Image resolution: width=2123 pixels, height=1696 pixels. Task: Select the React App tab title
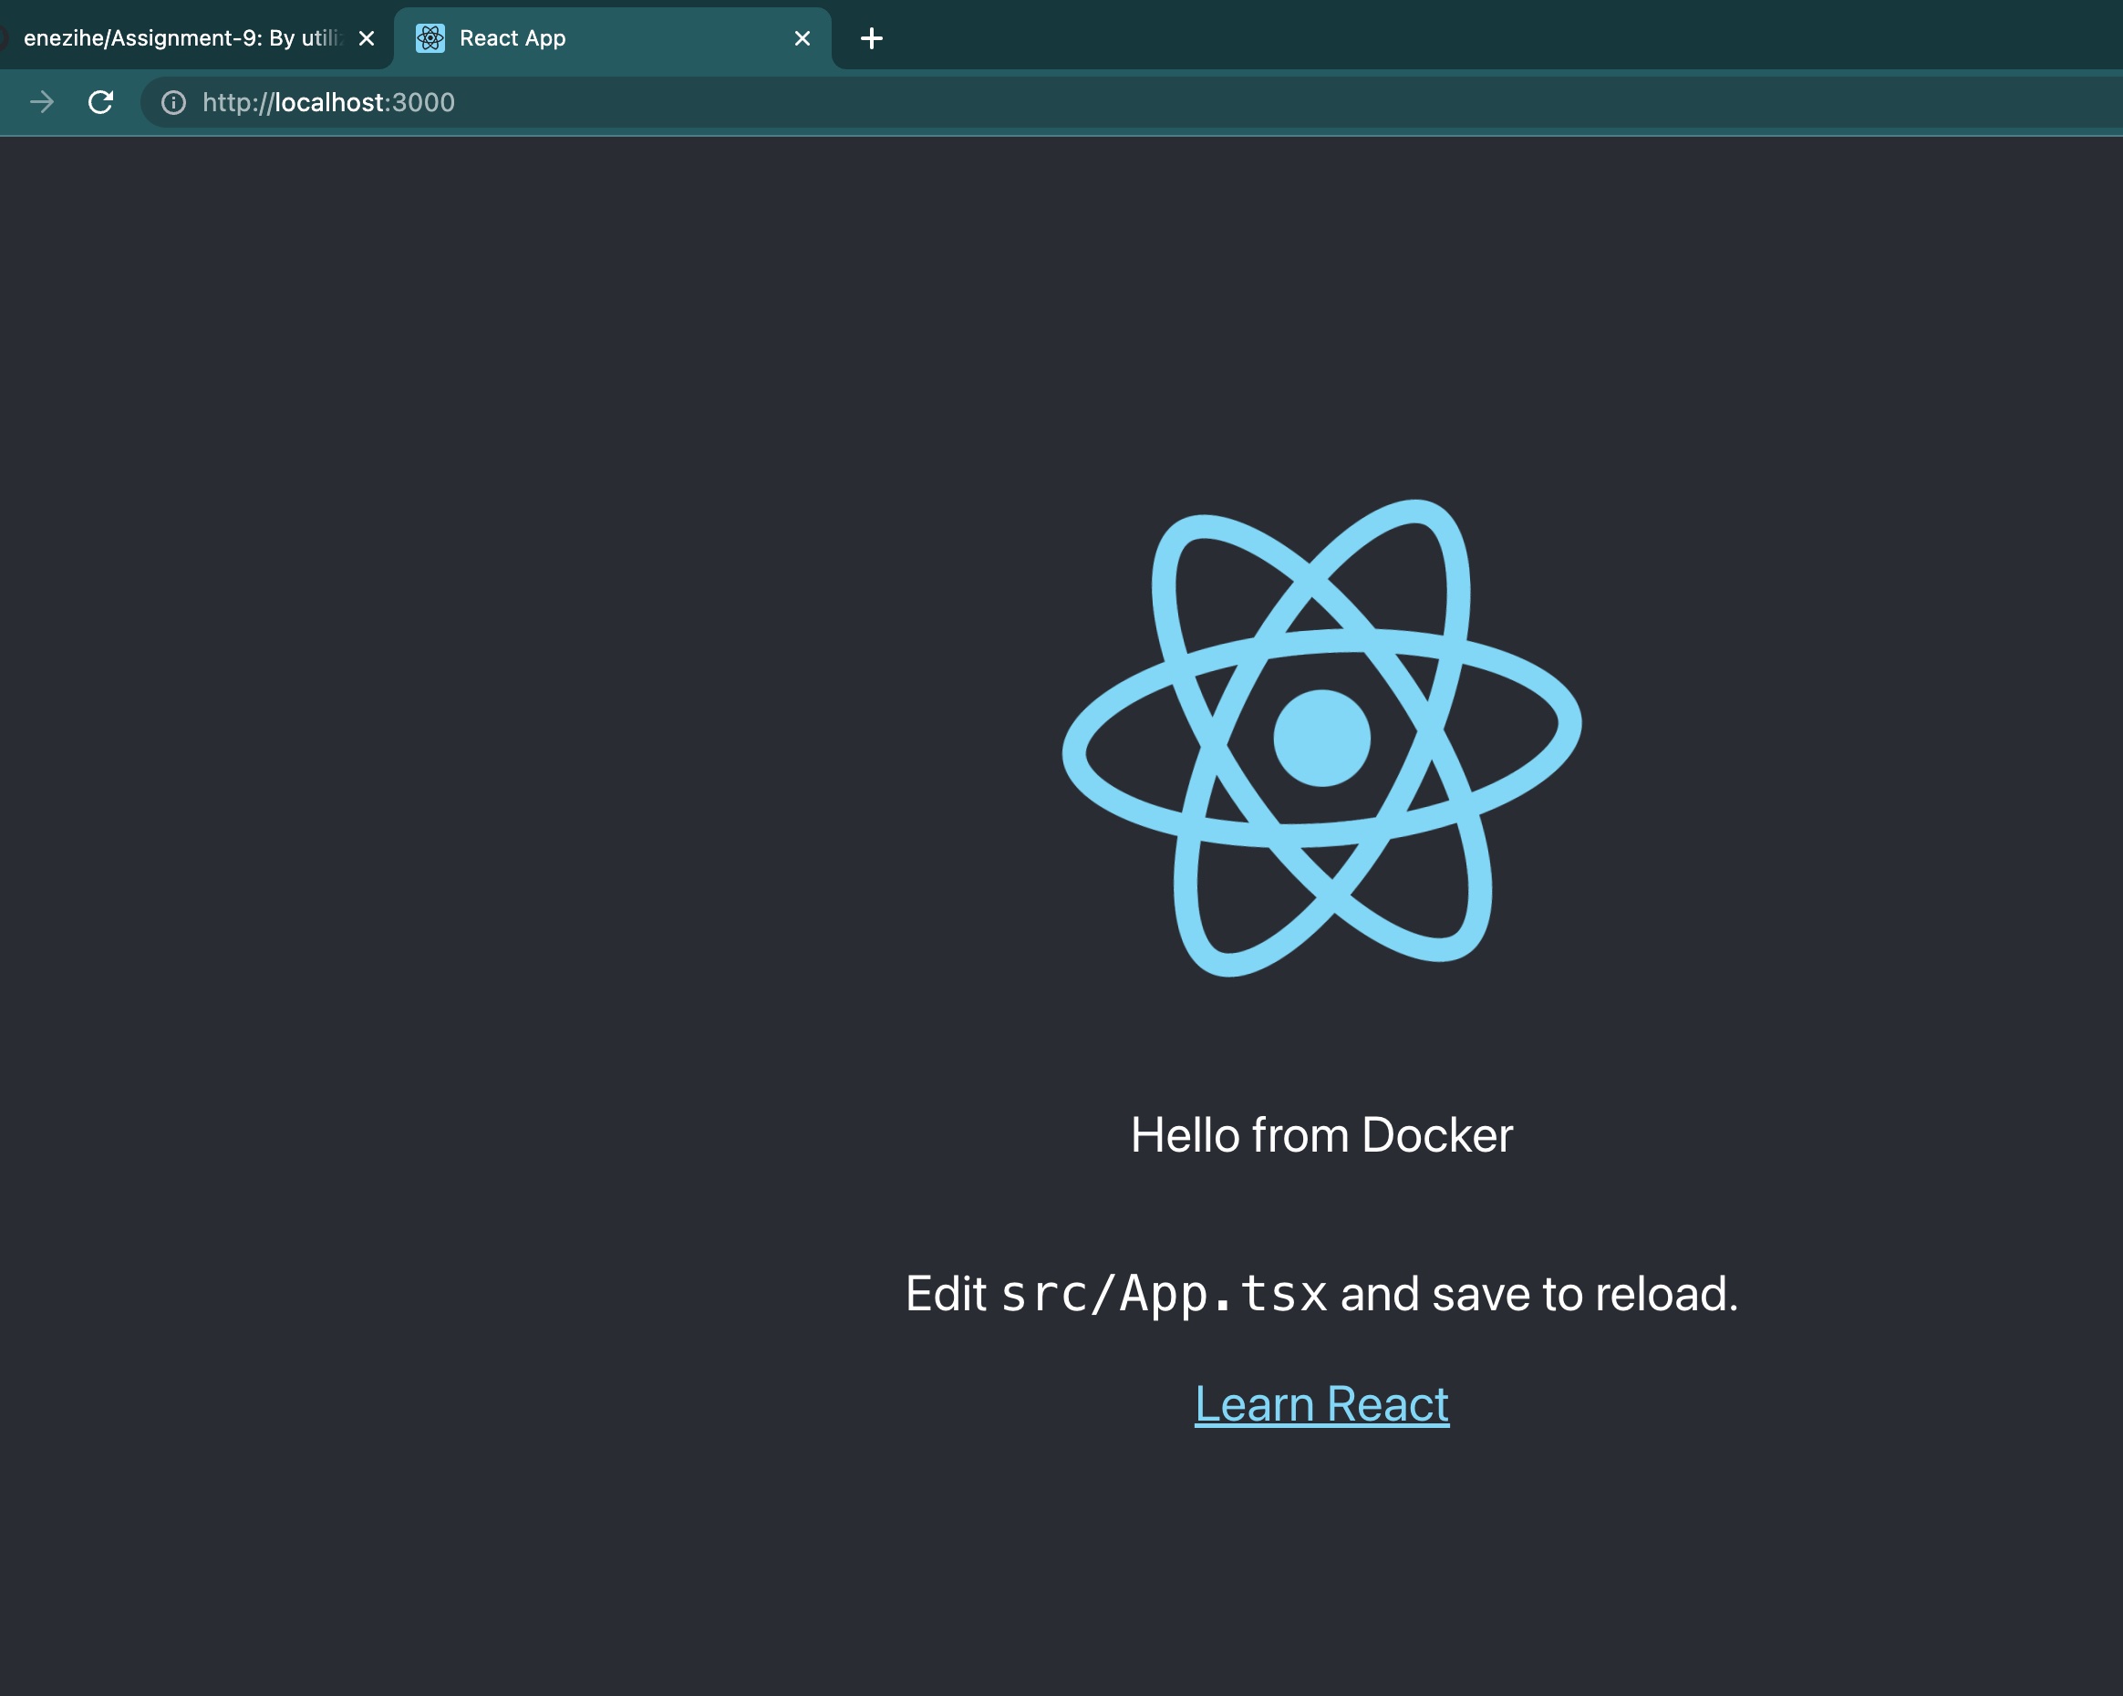click(x=512, y=38)
